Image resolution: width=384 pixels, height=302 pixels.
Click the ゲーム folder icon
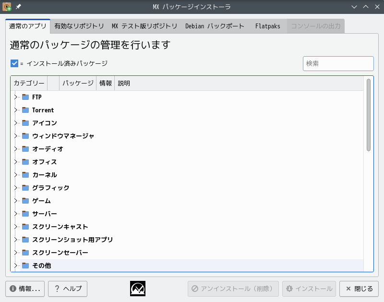[x=25, y=201]
